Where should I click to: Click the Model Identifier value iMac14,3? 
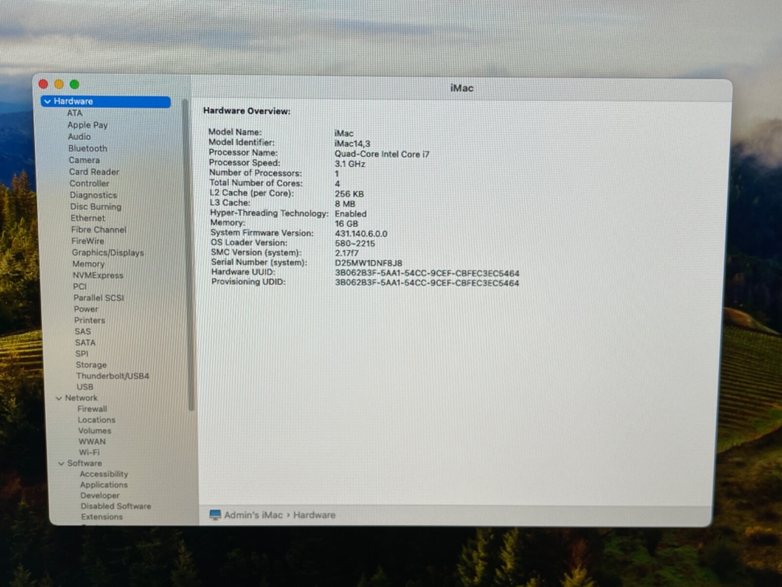tap(352, 143)
